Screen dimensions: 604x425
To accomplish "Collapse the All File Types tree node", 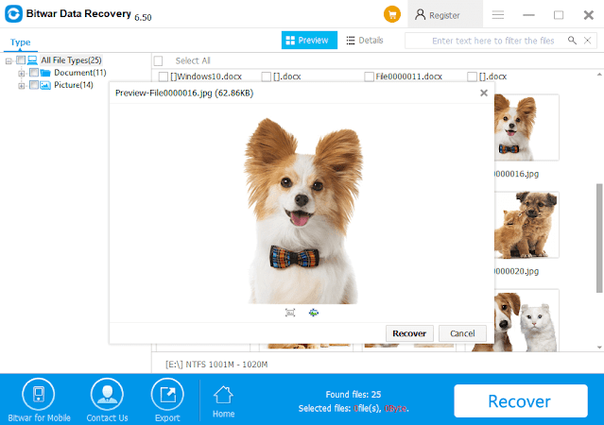I will point(9,60).
